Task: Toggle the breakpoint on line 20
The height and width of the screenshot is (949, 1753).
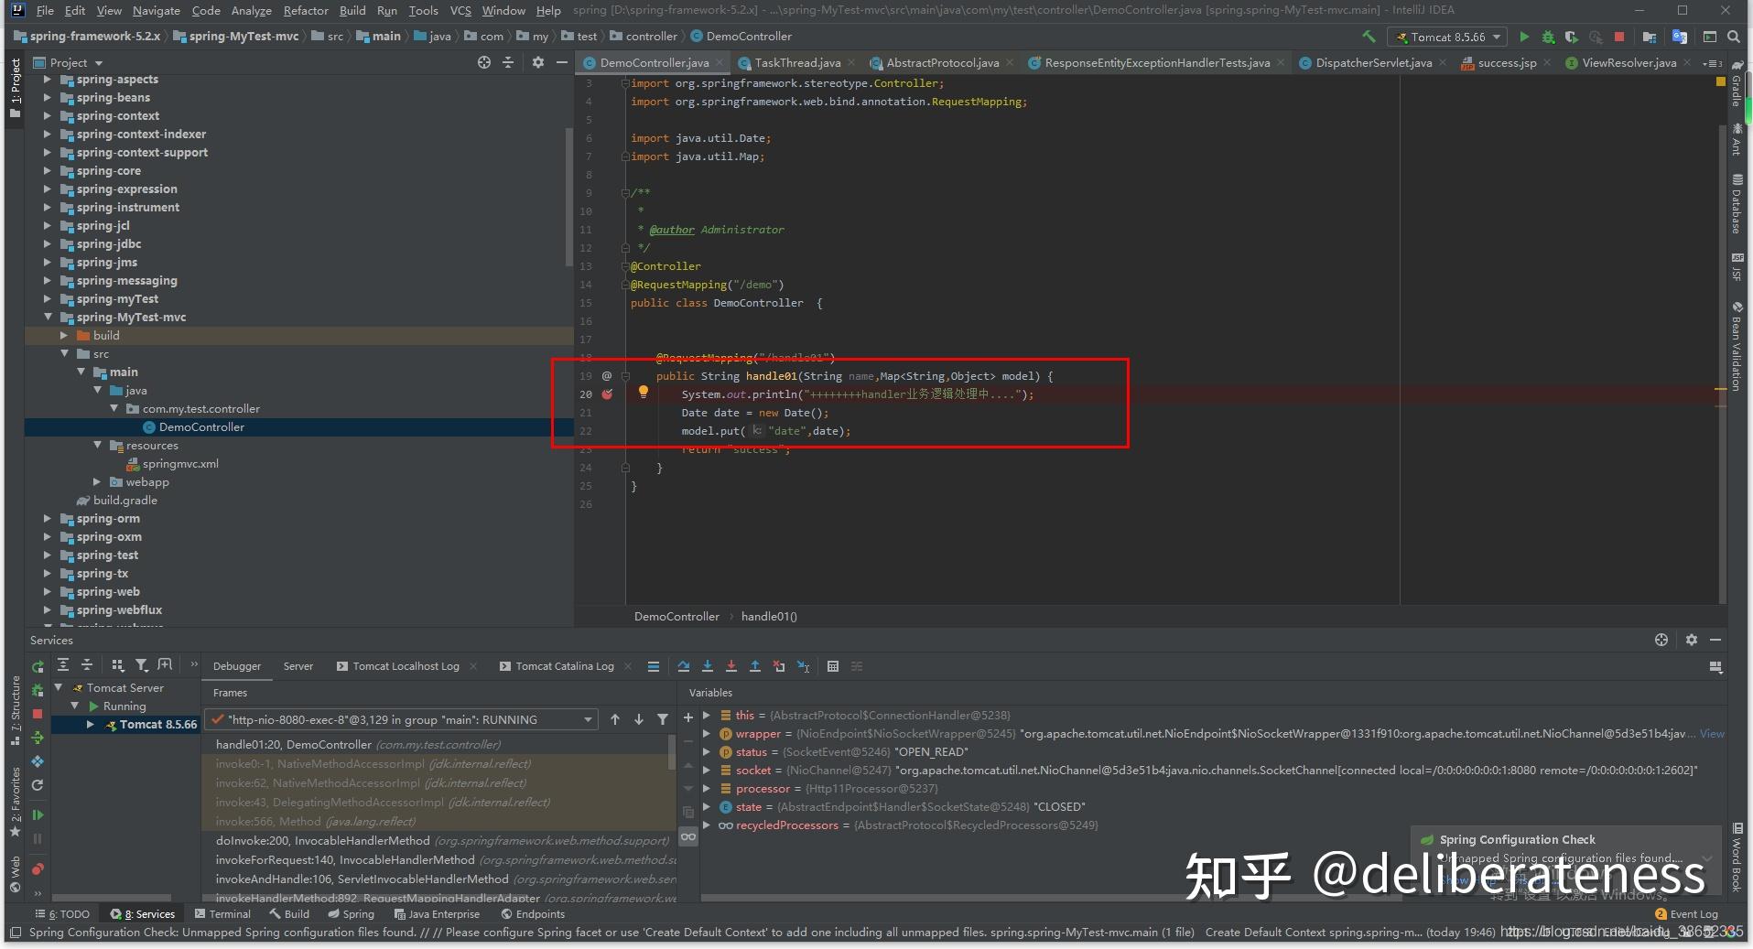Action: [x=607, y=394]
